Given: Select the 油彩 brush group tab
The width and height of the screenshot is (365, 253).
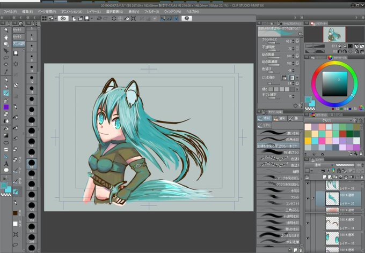Looking at the screenshot, I should pyautogui.click(x=280, y=119).
